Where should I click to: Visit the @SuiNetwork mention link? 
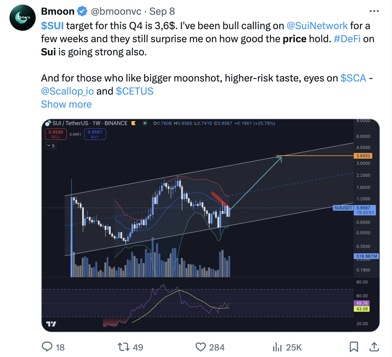[317, 26]
